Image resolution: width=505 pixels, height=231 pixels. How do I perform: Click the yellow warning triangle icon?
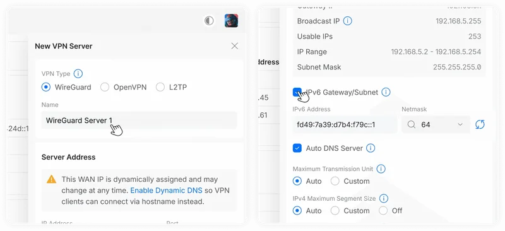coord(51,179)
